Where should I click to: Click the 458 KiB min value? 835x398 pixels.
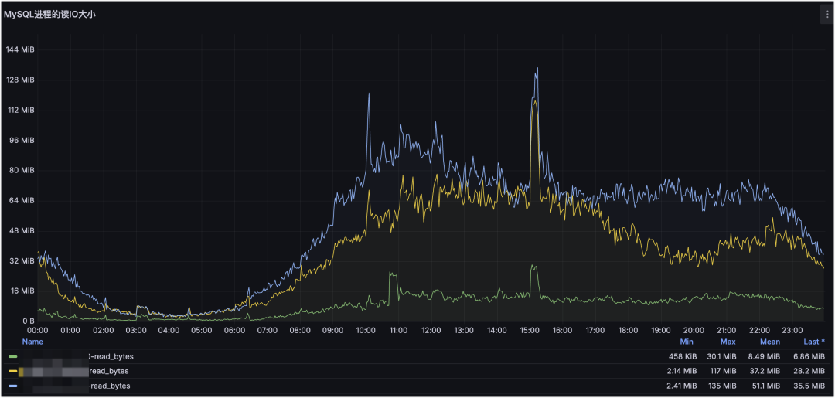[x=683, y=356]
